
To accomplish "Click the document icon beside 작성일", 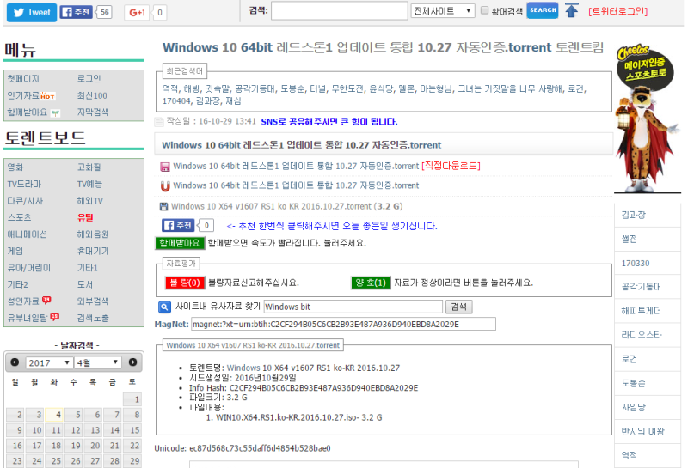I will 159,121.
